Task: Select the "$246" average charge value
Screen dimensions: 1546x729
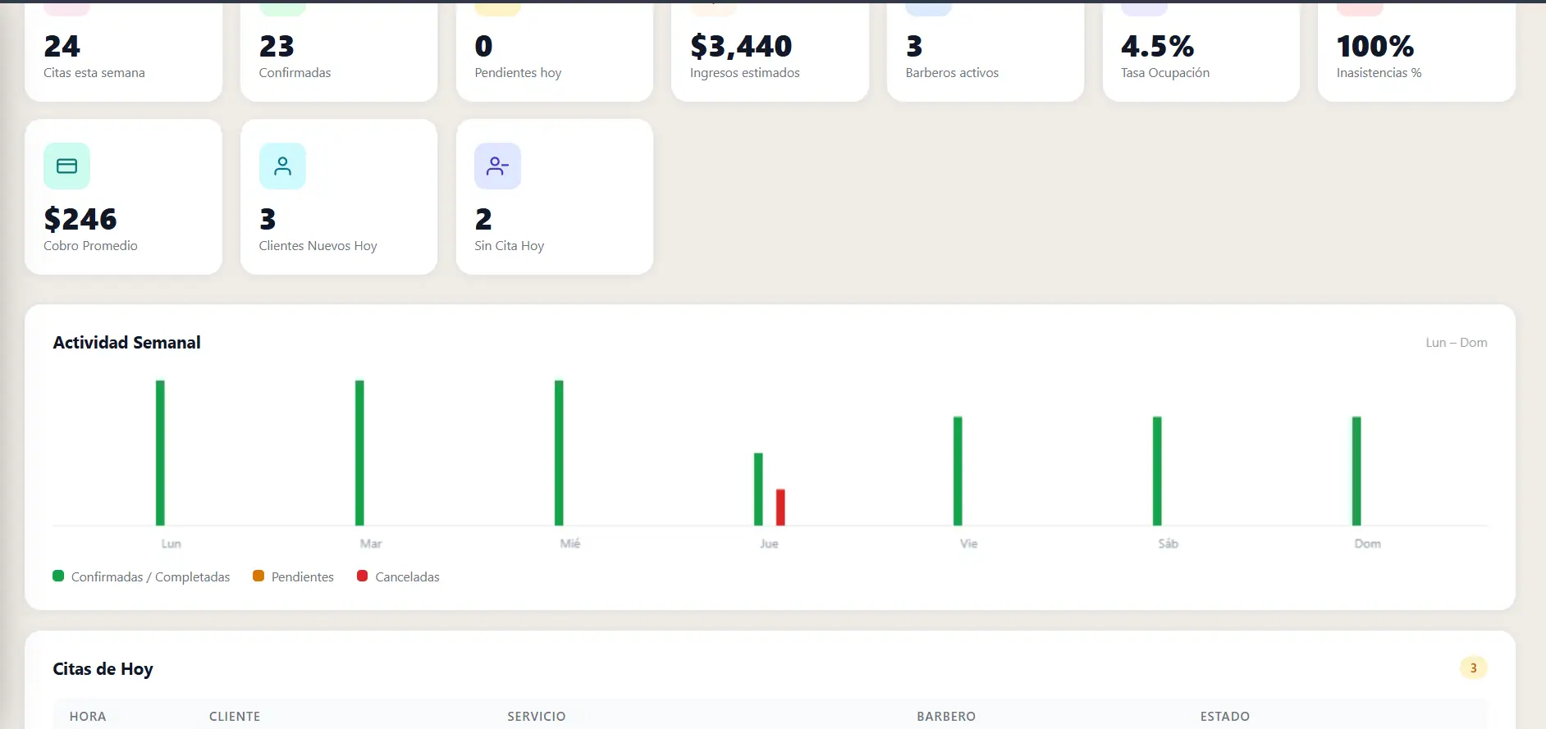Action: pos(80,220)
